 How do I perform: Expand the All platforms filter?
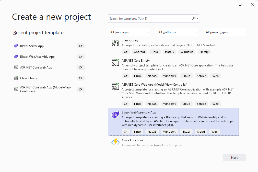pos(178,32)
